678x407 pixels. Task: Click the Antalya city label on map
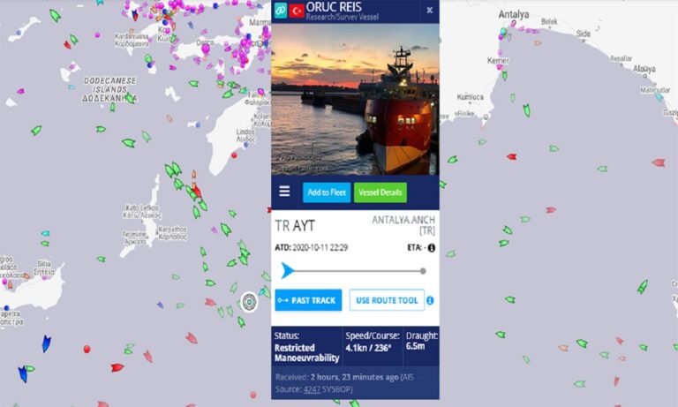tap(513, 14)
